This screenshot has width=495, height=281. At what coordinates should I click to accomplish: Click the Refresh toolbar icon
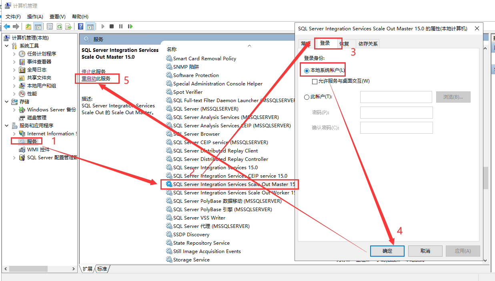59,26
